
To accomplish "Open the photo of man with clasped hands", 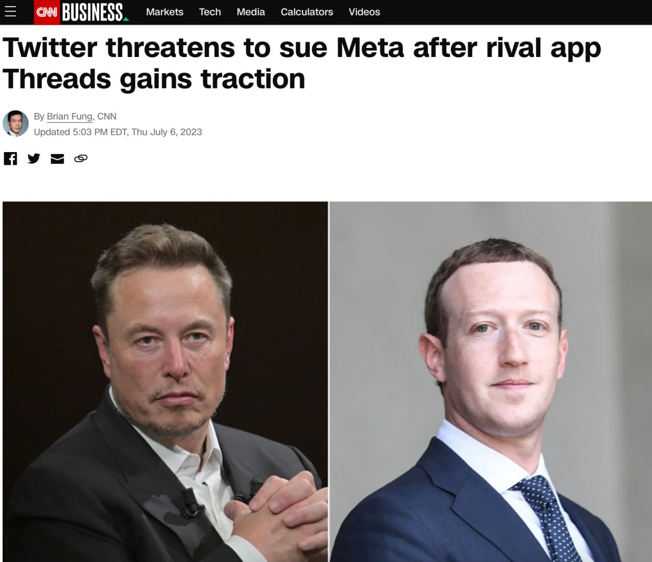I will tap(165, 381).
